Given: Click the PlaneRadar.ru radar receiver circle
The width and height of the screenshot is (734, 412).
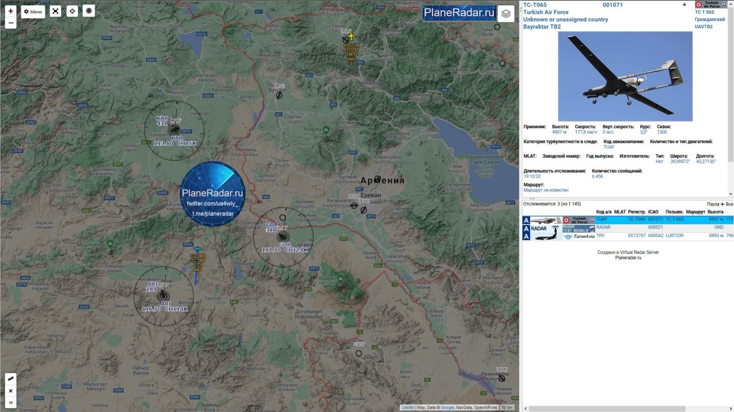Looking at the screenshot, I should [x=213, y=194].
